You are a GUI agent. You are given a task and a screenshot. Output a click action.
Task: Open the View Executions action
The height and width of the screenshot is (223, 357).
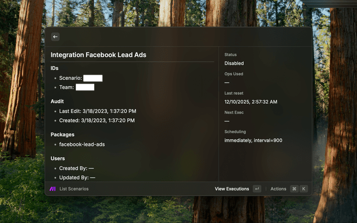[232, 189]
